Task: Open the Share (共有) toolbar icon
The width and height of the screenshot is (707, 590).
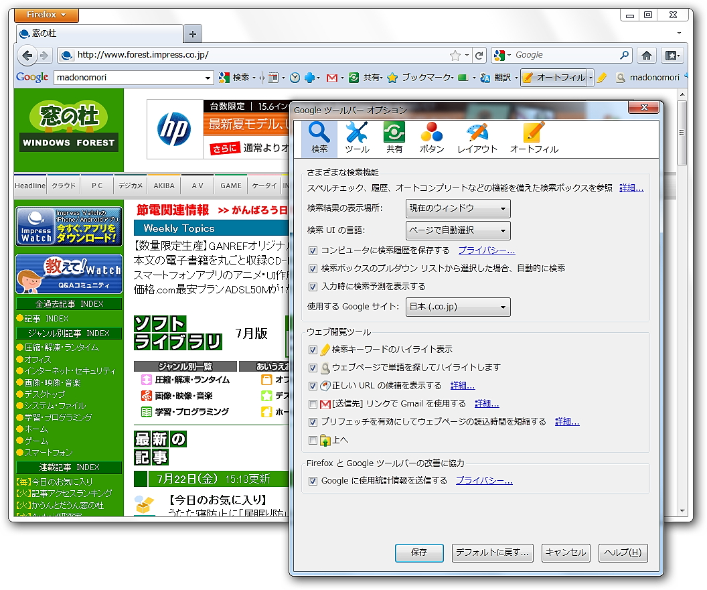Action: click(x=353, y=78)
